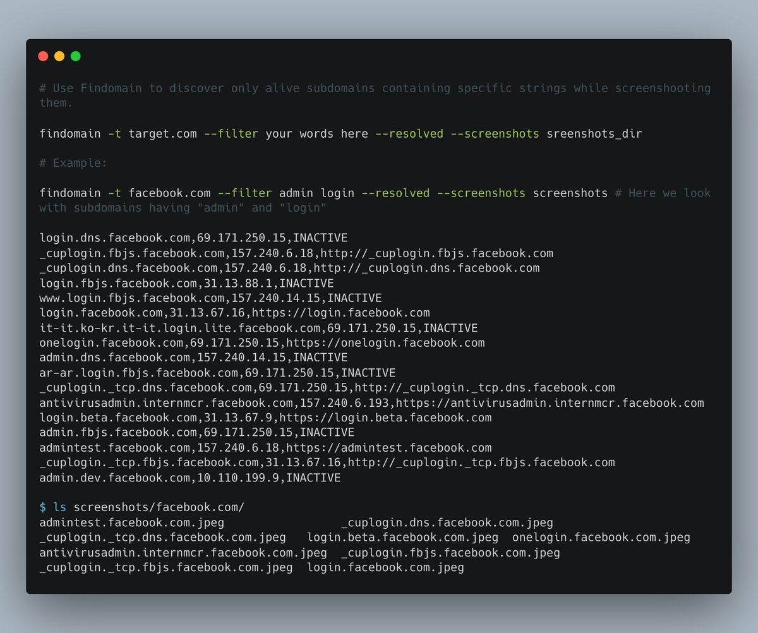
Task: Click 'facebook.com' argument in example command
Action: coord(169,193)
